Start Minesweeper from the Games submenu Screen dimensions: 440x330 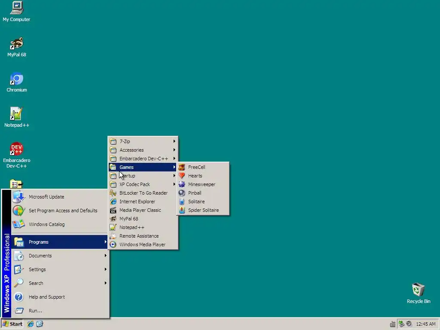[203, 184]
